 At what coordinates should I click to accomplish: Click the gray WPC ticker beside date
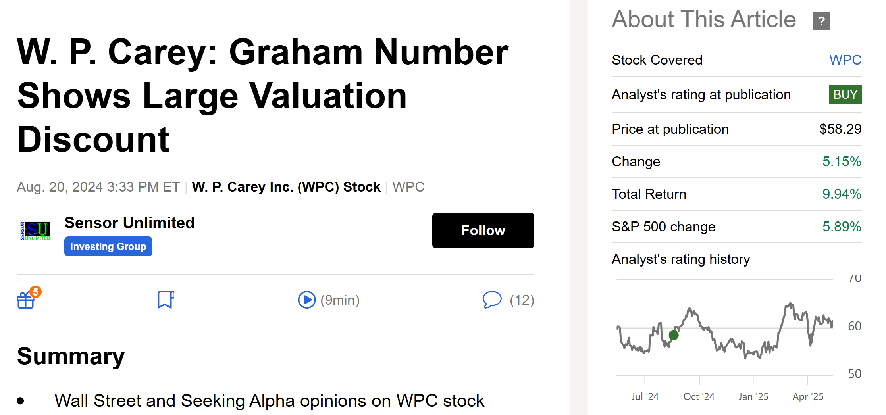408,187
